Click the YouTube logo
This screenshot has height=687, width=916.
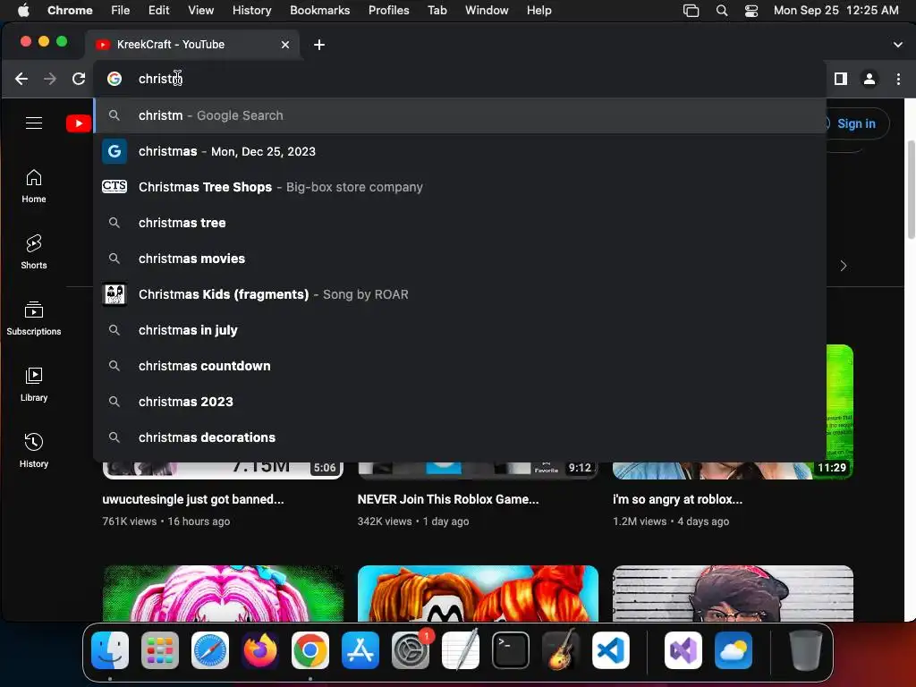(x=79, y=123)
